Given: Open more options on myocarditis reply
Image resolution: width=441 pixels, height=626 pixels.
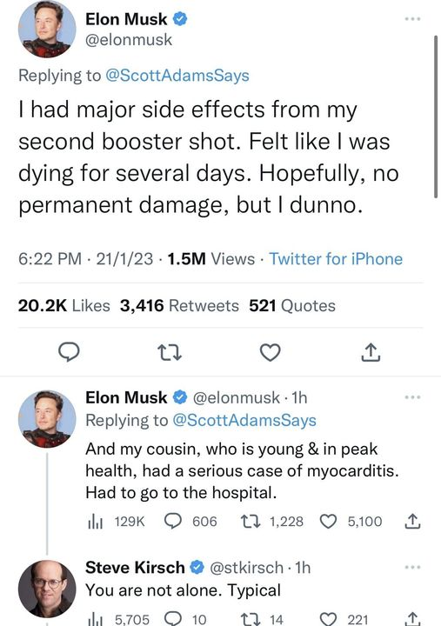Looking at the screenshot, I should [412, 397].
